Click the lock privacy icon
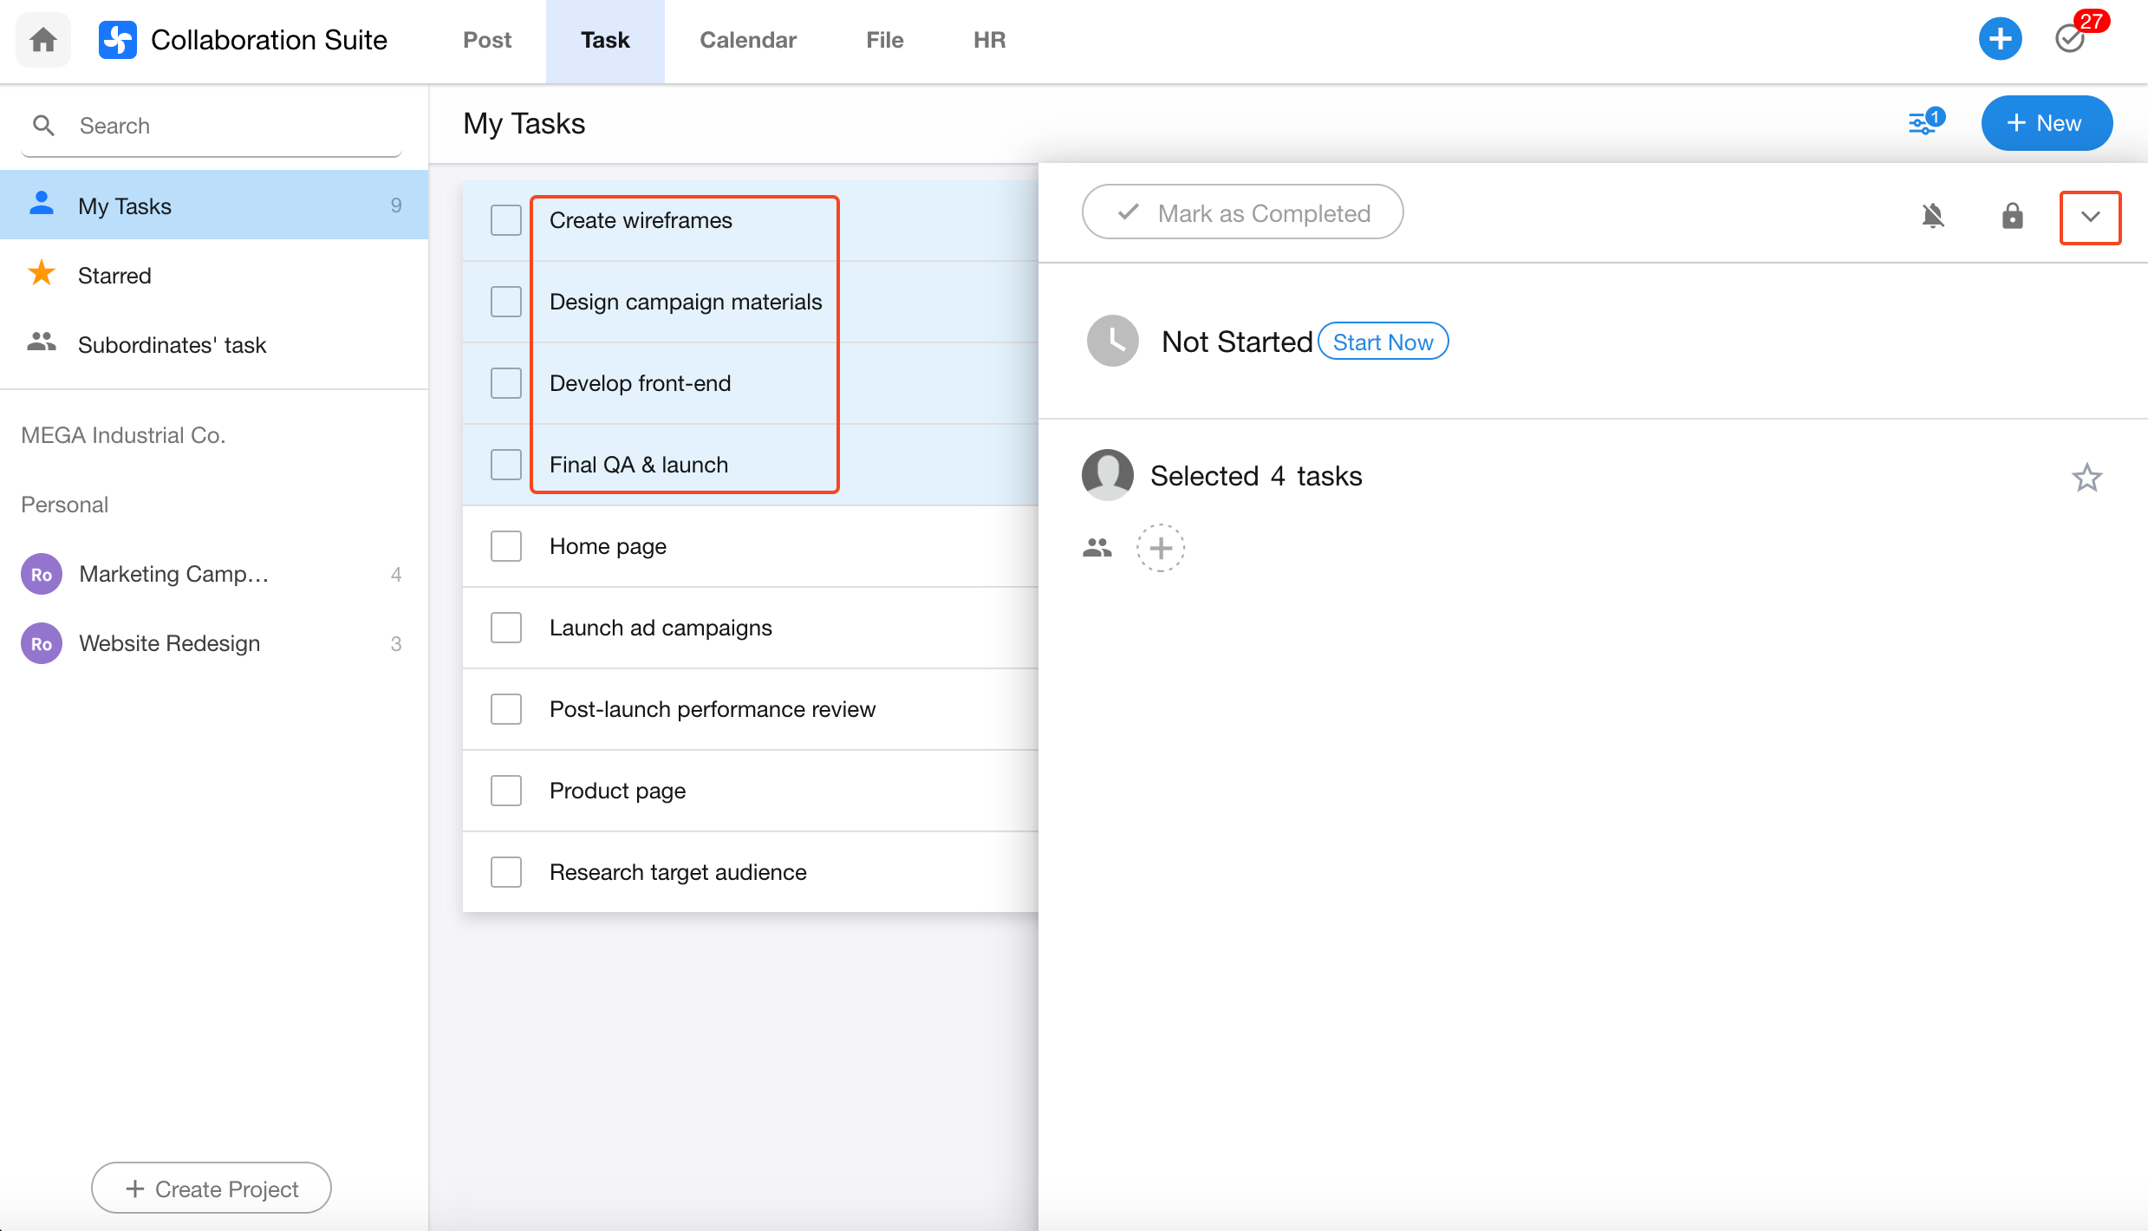The width and height of the screenshot is (2148, 1231). (x=2012, y=215)
